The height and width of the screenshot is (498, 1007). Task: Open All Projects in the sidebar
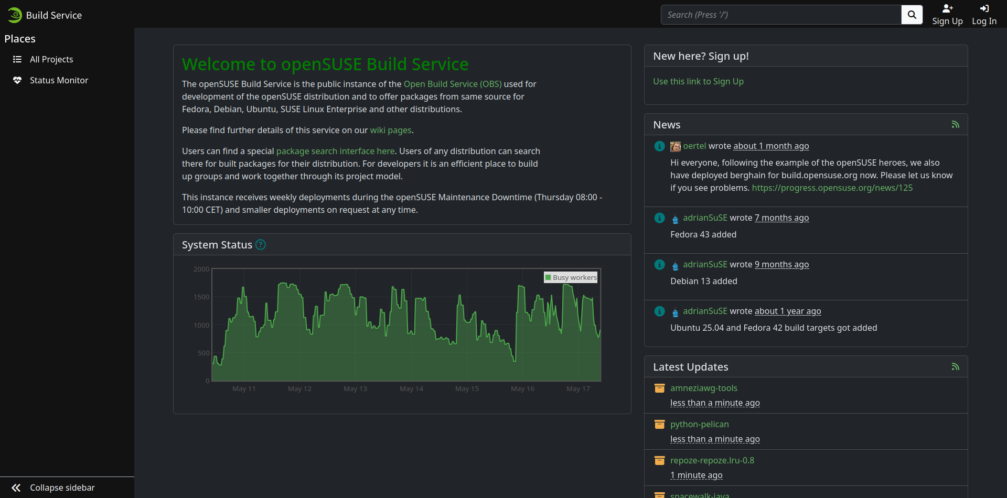[51, 59]
